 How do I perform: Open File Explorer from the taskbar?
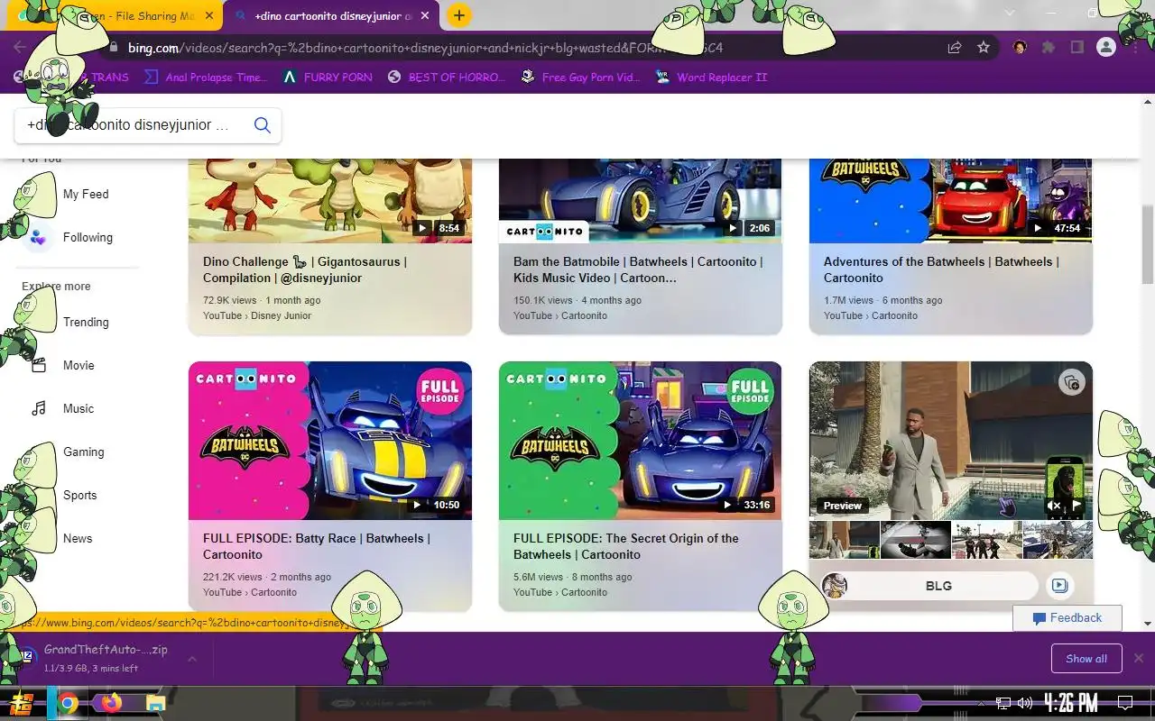(x=155, y=703)
